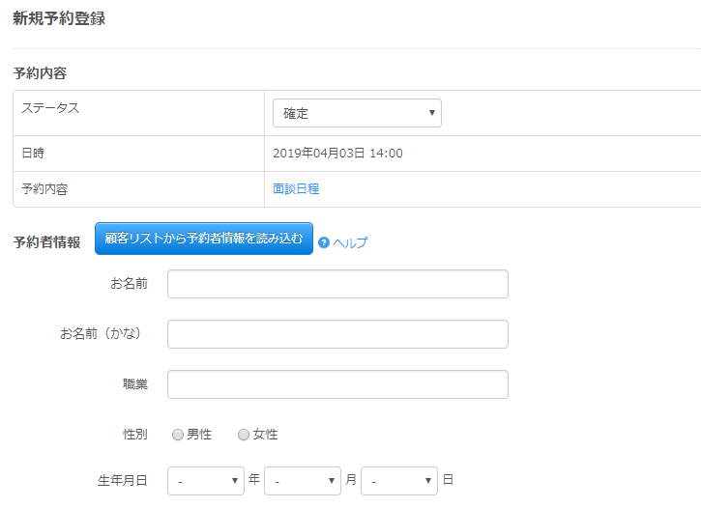Viewport: 701px width, 508px height.
Task: Select the 女性 radio button
Action: coord(244,435)
